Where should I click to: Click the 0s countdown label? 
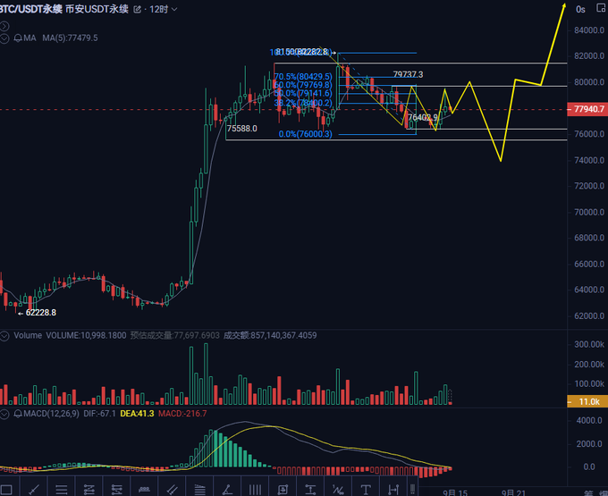580,9
